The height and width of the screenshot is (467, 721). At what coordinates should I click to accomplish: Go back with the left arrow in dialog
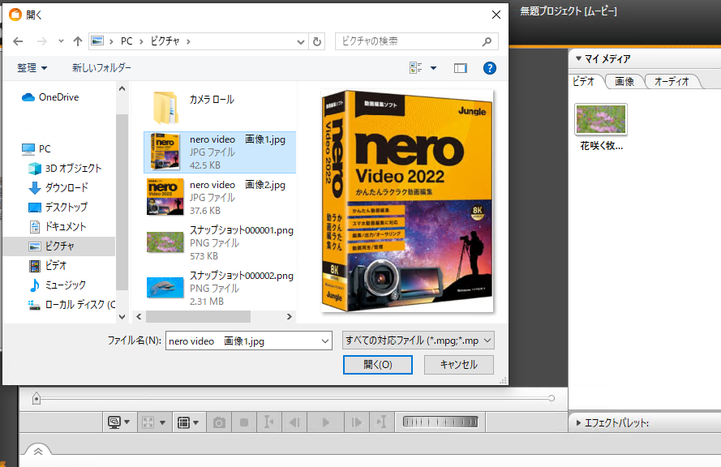pos(18,41)
